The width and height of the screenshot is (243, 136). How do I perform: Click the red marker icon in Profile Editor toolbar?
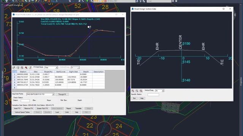point(26,68)
